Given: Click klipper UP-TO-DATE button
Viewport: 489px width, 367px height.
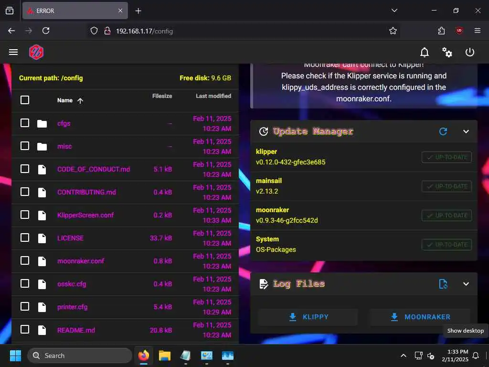Looking at the screenshot, I should [446, 157].
